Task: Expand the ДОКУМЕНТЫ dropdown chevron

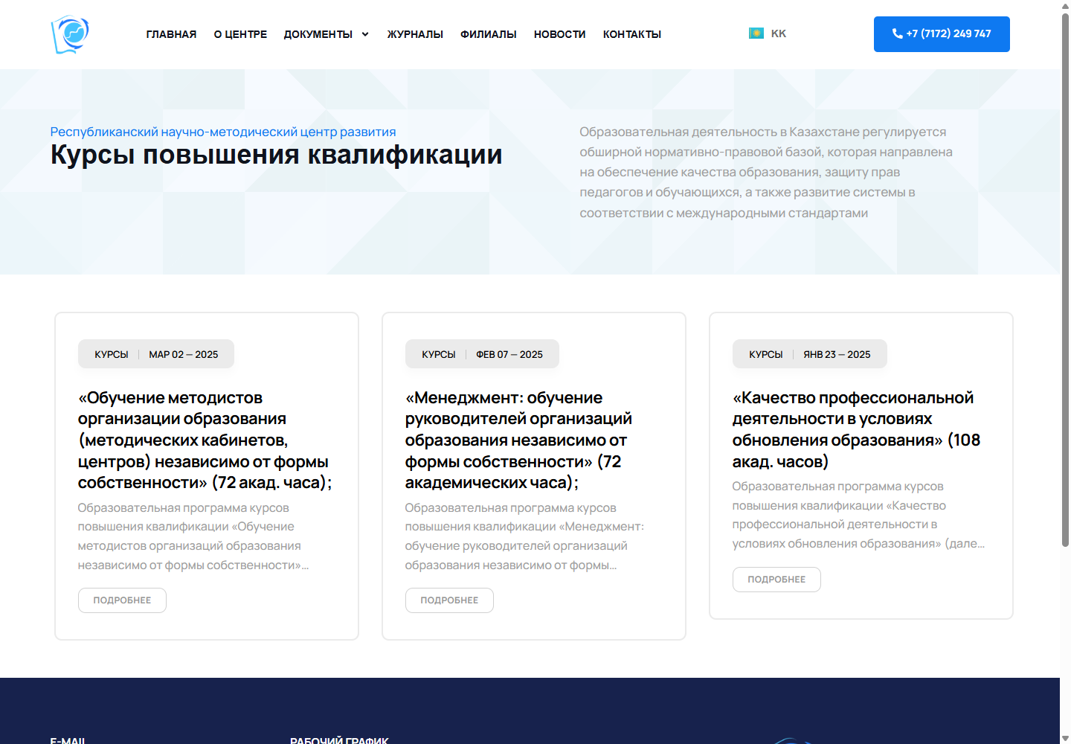Action: pos(365,34)
